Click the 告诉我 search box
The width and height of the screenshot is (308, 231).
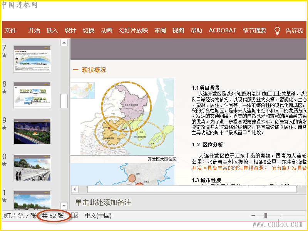tap(294, 31)
